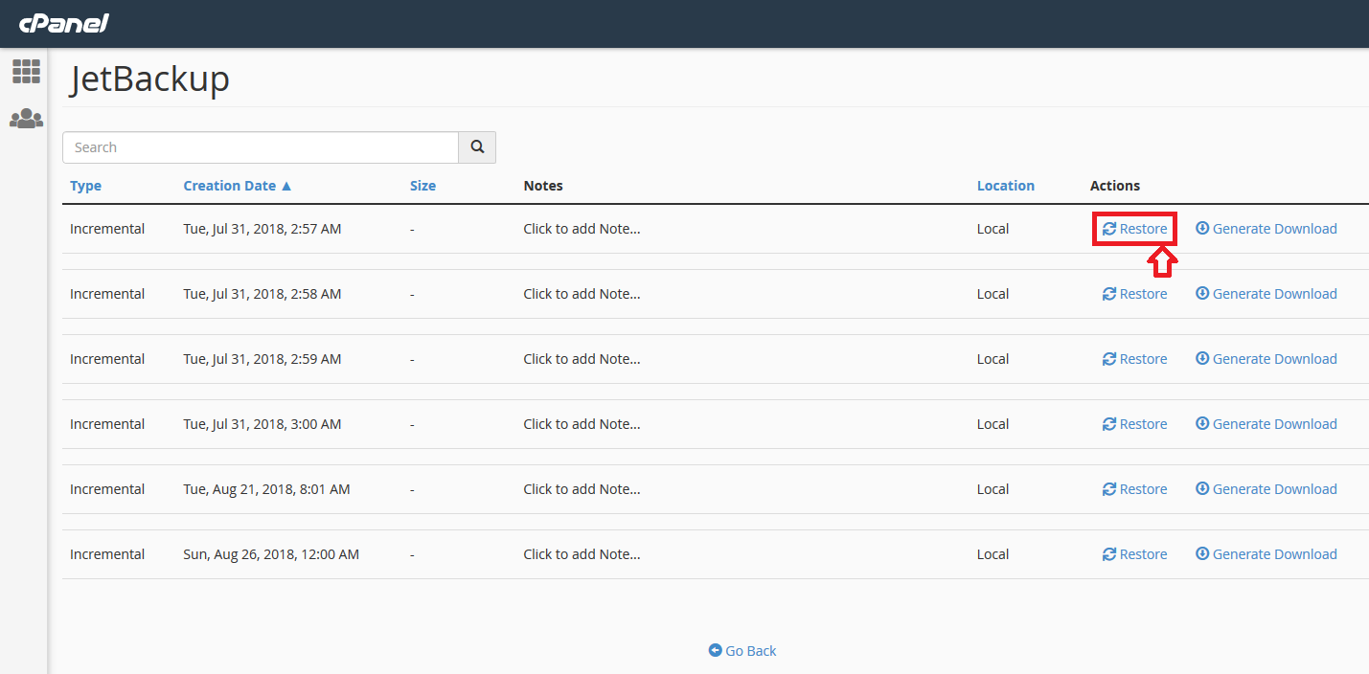Click the magnifier search button
This screenshot has height=674, width=1369.
pos(477,147)
